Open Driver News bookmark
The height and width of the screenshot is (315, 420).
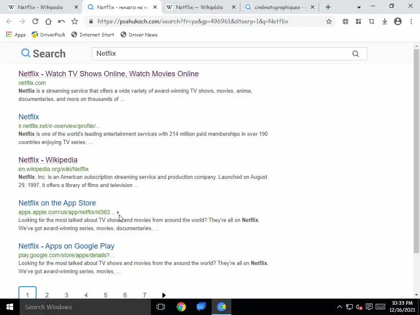[x=139, y=34]
